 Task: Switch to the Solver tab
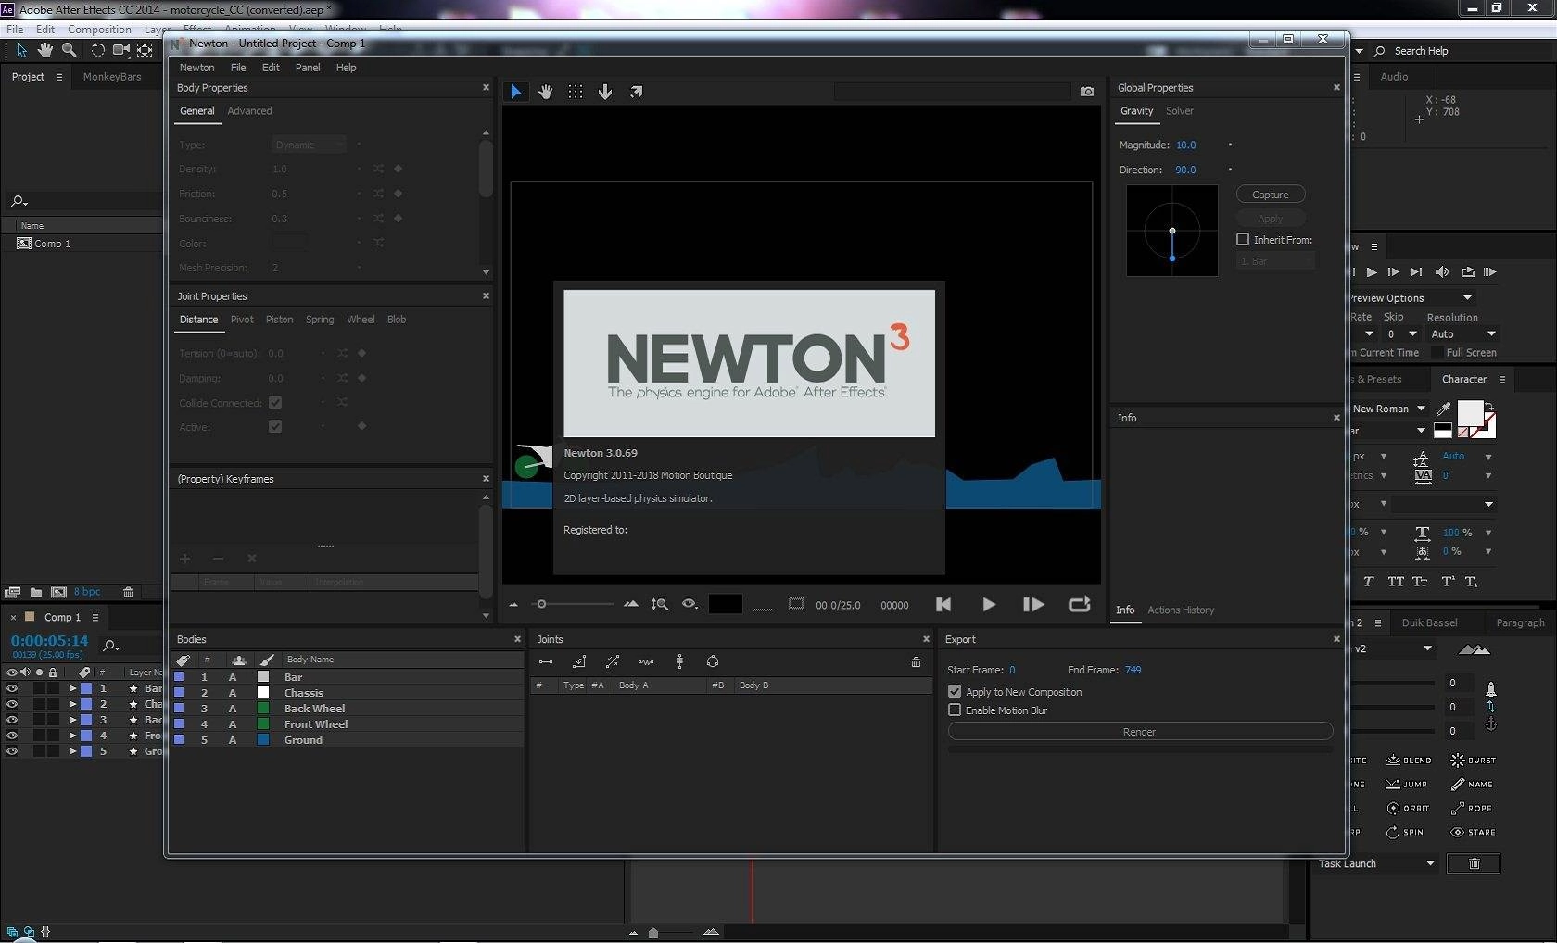(x=1179, y=110)
